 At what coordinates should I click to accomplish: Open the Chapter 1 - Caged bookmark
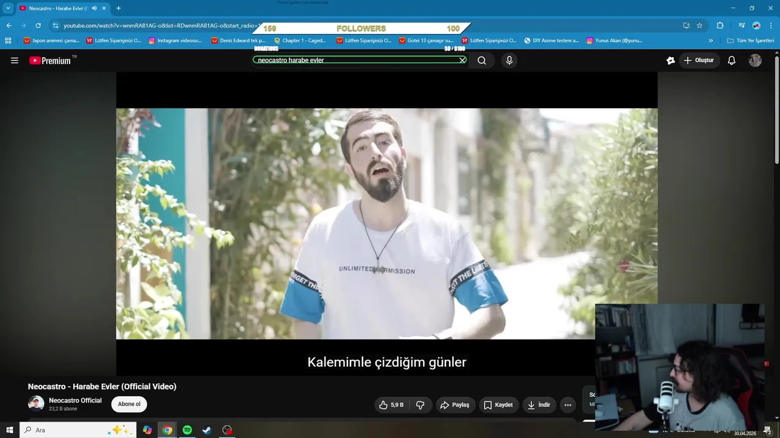click(x=300, y=41)
